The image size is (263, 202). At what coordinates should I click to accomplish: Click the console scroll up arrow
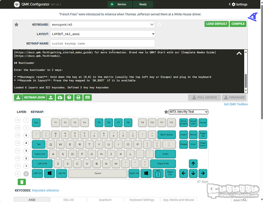click(x=246, y=52)
